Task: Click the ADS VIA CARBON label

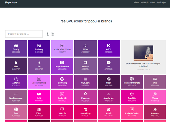Action: 143,70
